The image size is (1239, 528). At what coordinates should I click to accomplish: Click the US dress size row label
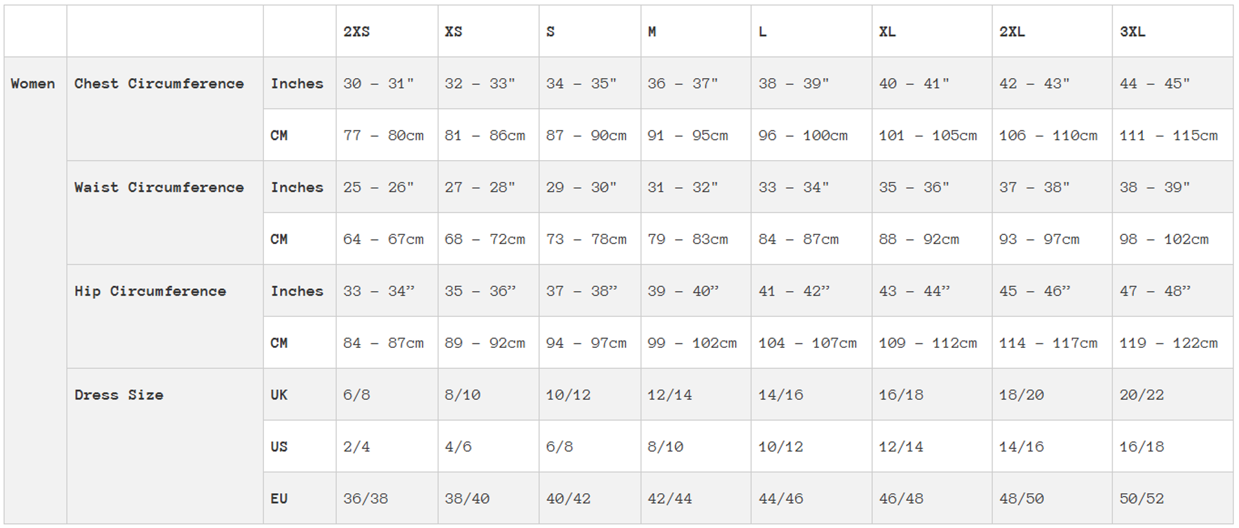[x=279, y=447]
